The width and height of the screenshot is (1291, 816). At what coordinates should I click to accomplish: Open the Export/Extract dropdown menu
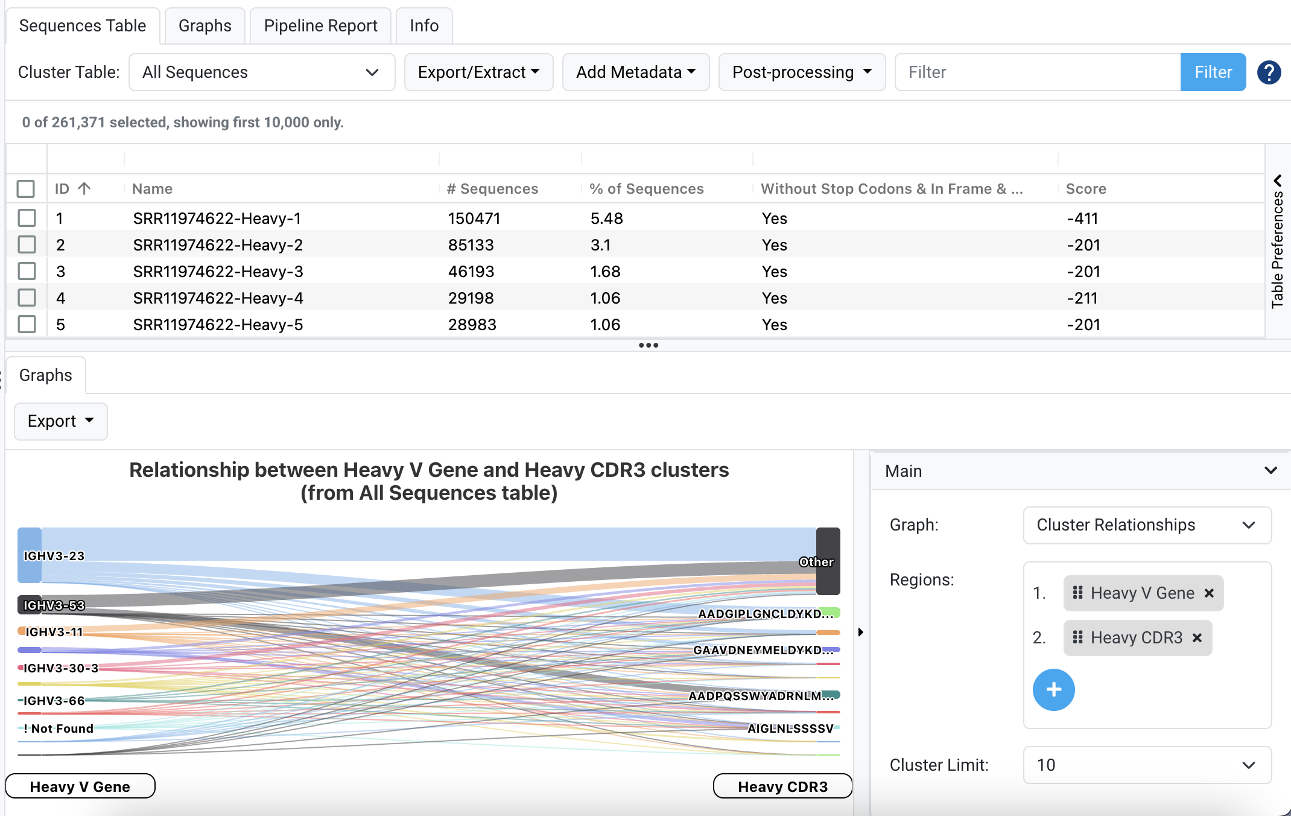pyautogui.click(x=478, y=72)
